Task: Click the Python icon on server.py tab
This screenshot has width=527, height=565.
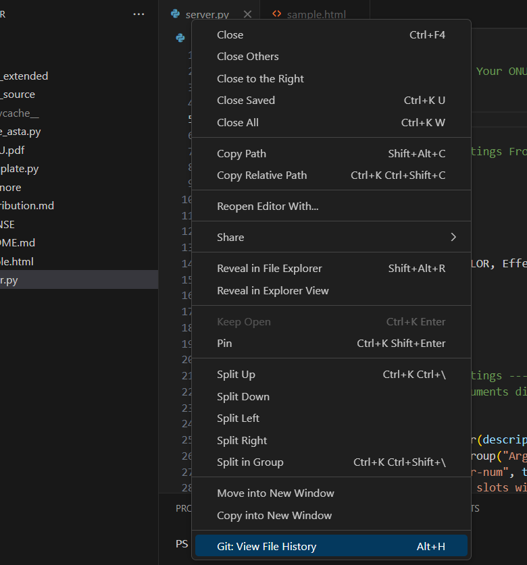Action: tap(176, 14)
